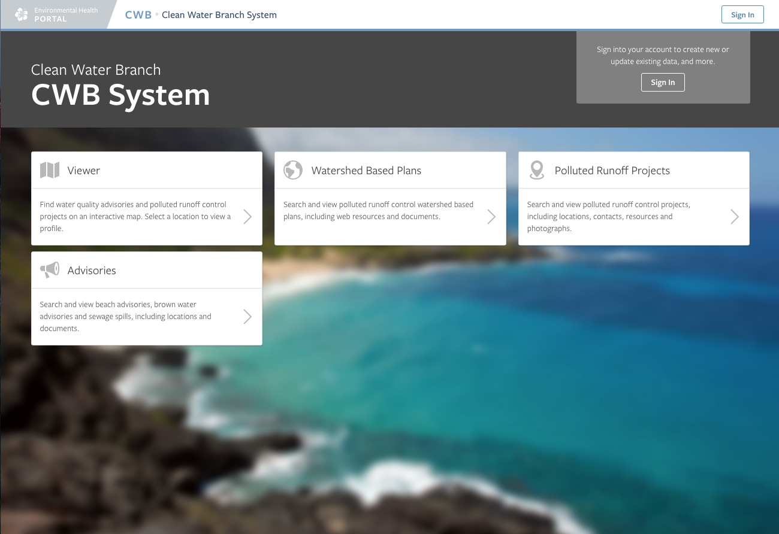Click the megaphone Advisories icon
Screen dimensions: 779x534
click(50, 270)
